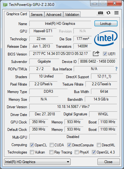Screen dimensions: 124x169
Task: Toggle the OpenCL checkbox
Action: click(32, 145)
